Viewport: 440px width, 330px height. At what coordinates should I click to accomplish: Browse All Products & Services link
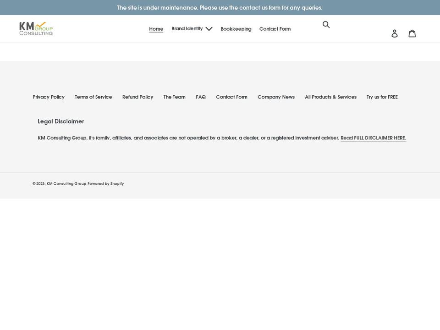pos(330,97)
